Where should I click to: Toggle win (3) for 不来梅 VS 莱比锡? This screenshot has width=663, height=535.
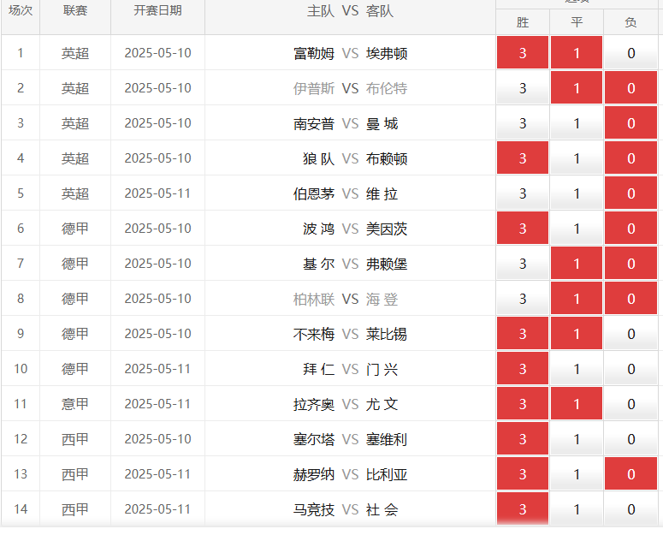(x=523, y=333)
